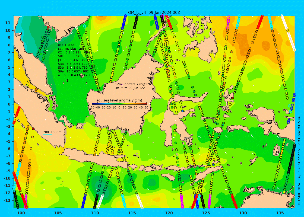Click the blue observation dot beside Sulawesi

click(x=182, y=111)
